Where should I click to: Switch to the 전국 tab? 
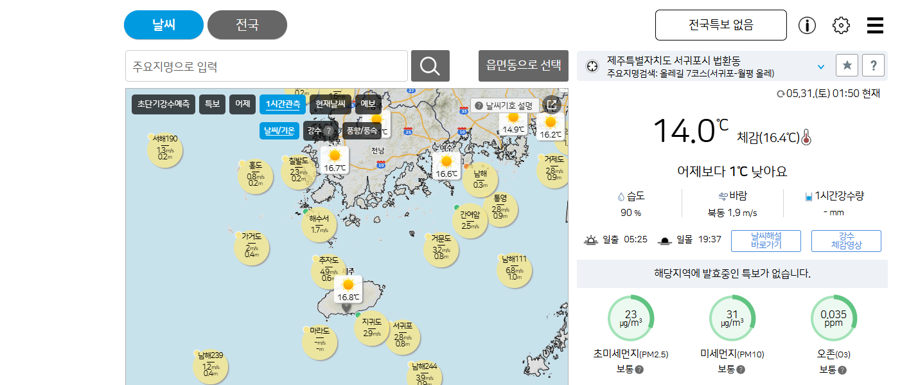(x=247, y=25)
